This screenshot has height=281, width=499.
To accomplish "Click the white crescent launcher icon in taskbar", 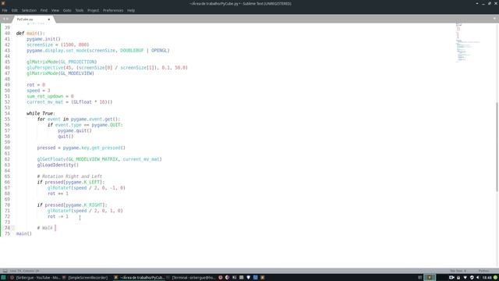I will [x=227, y=278].
